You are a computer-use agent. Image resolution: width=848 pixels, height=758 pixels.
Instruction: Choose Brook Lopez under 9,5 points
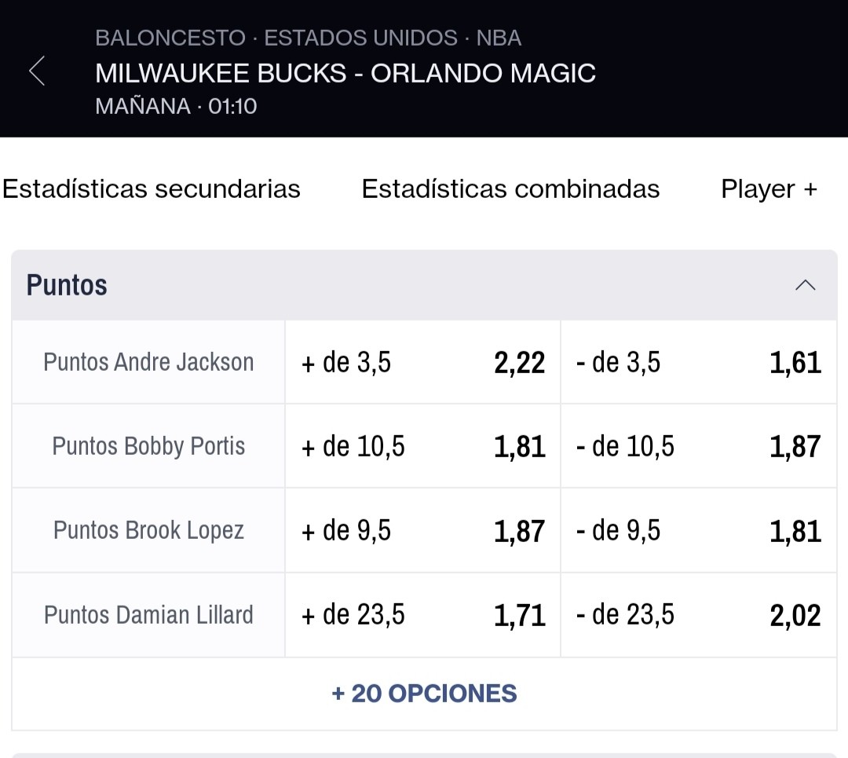click(x=699, y=531)
